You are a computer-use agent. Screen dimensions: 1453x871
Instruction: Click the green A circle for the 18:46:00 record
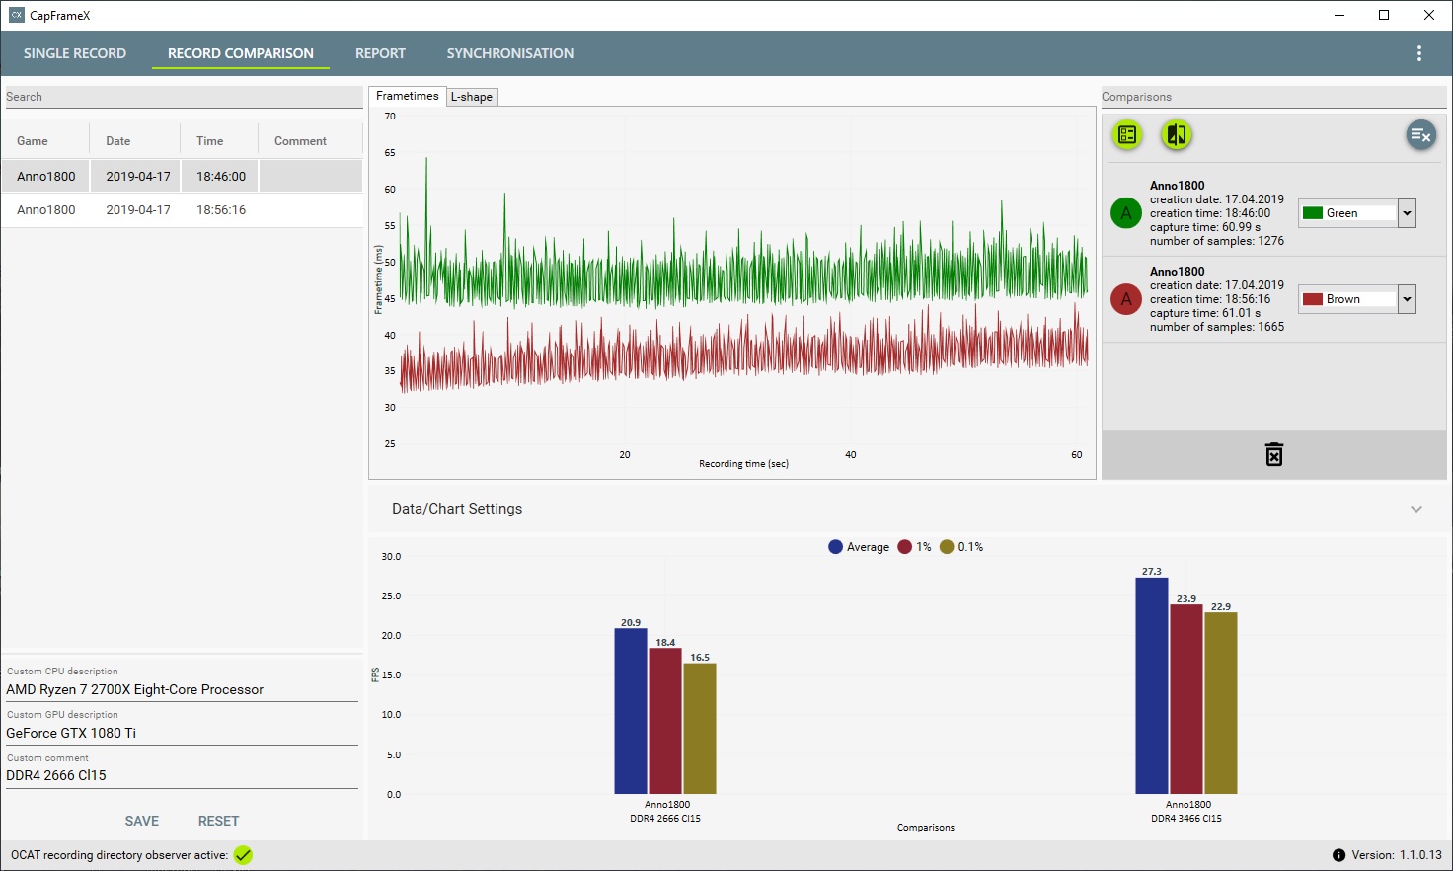click(1126, 213)
